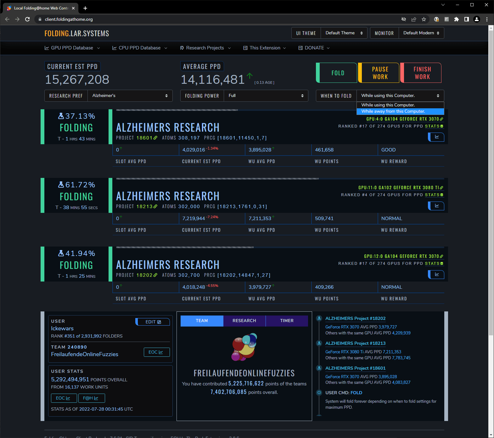Screen dimensions: 494x438
Task: Click the team molecule logo image
Action: pos(244,347)
